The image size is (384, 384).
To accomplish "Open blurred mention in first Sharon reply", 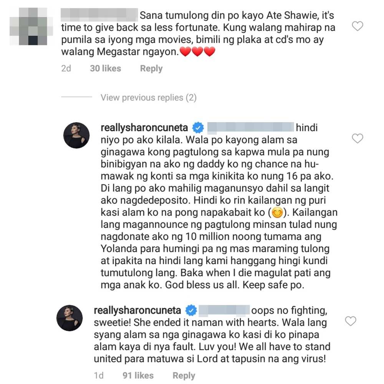I will [250, 128].
